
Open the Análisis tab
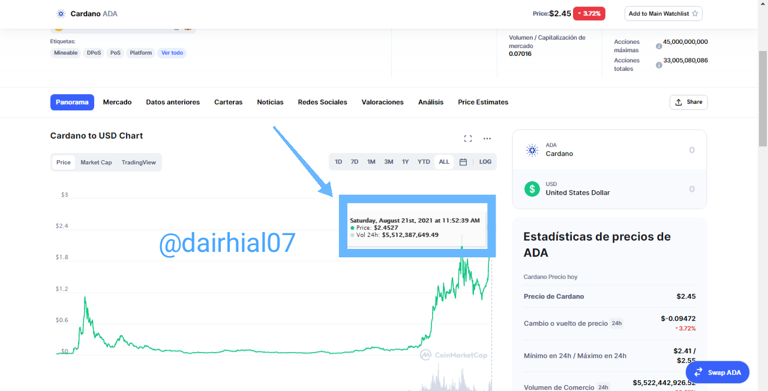(431, 102)
